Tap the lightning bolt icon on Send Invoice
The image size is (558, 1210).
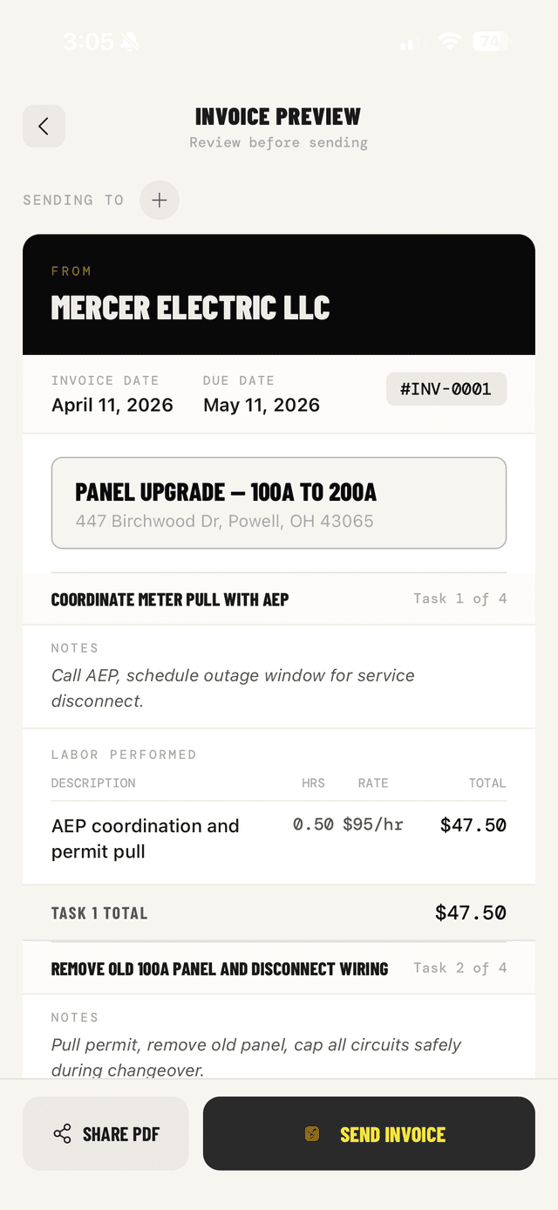pos(311,1133)
